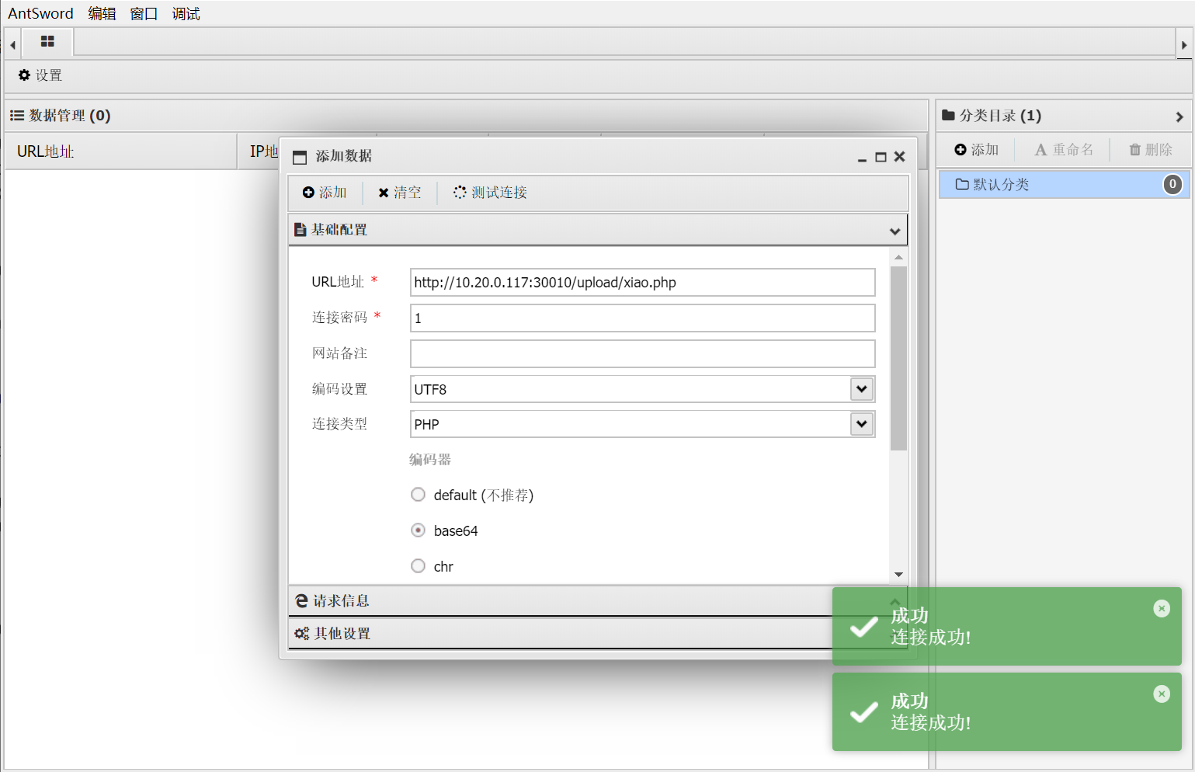Click the 数据管理 (0) panel header
Image resolution: width=1195 pixels, height=772 pixels.
point(466,116)
